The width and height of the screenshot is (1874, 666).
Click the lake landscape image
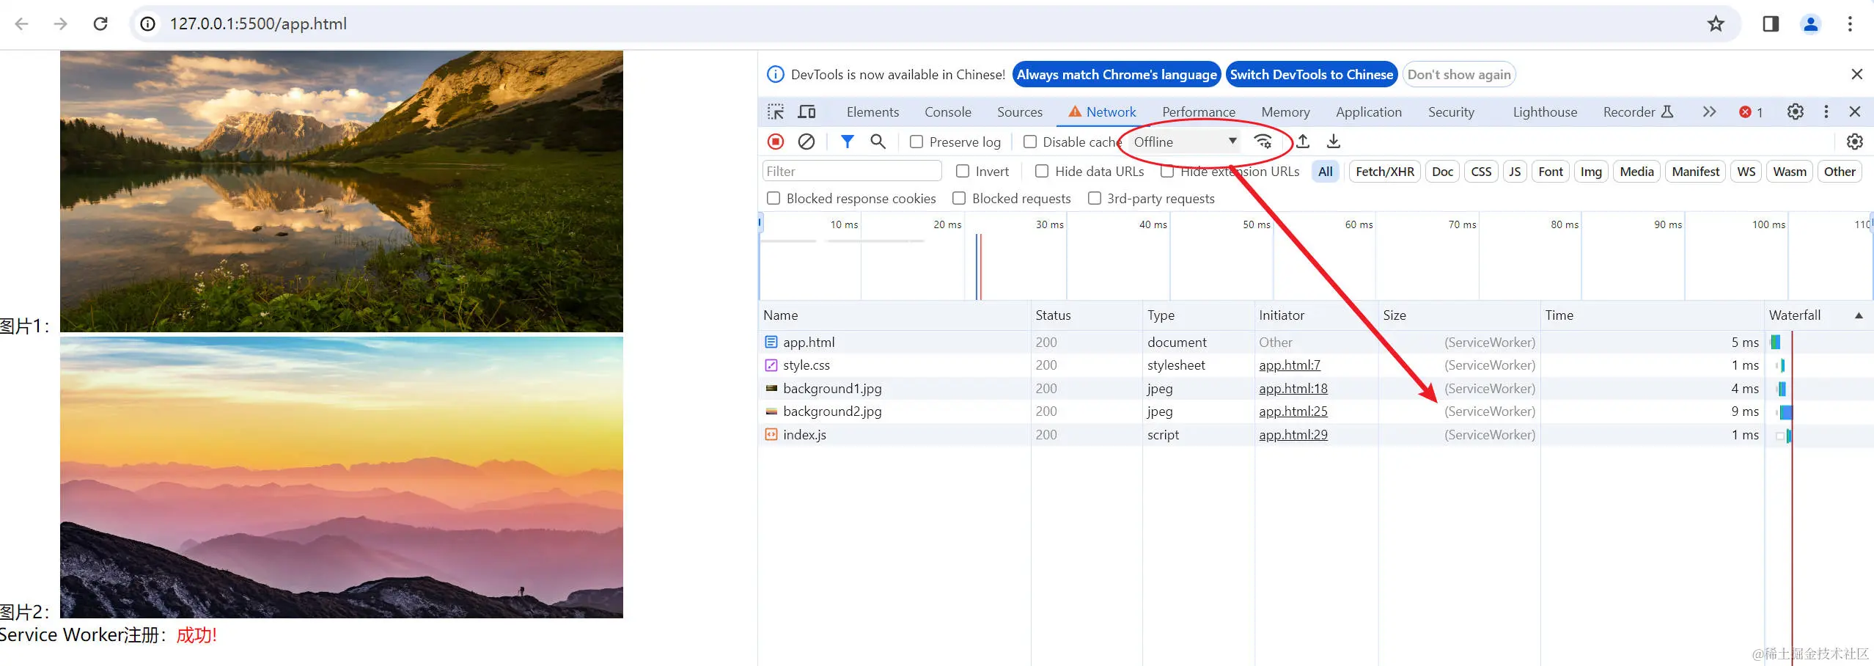[342, 191]
